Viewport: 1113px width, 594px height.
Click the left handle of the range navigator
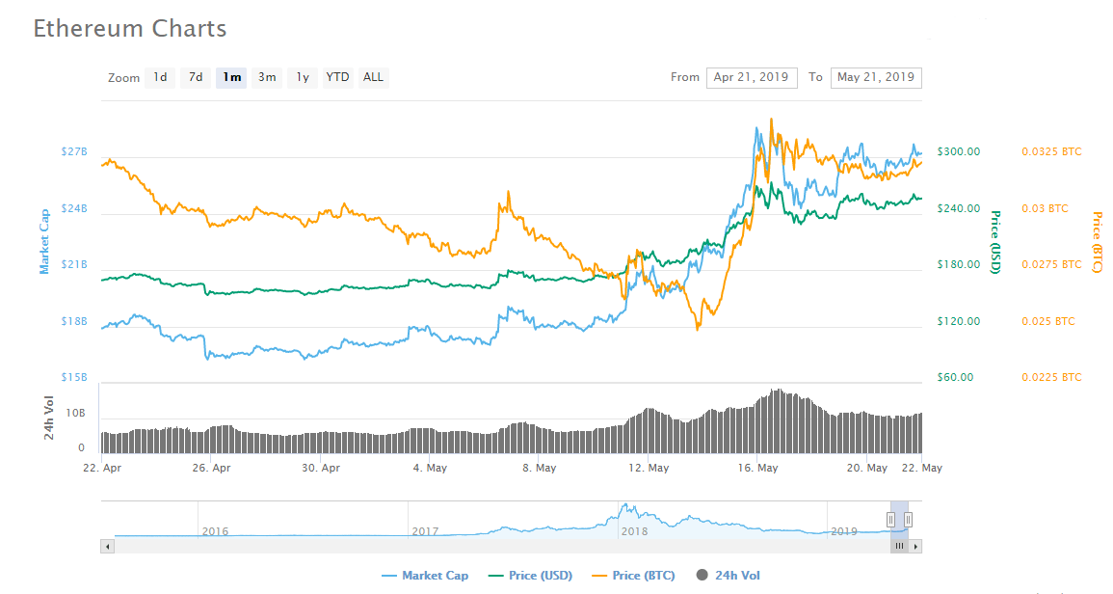888,519
